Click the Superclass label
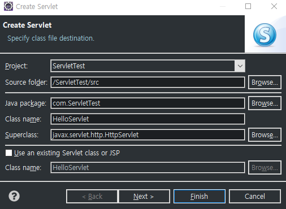286x209 pixels. (21, 135)
